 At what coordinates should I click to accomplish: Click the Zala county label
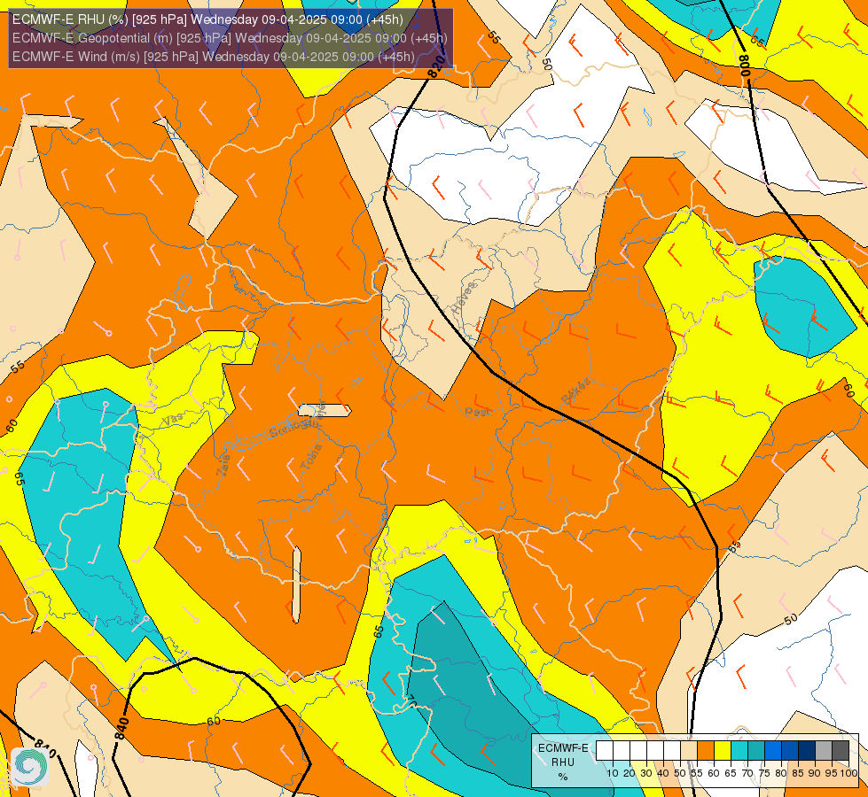(x=223, y=465)
